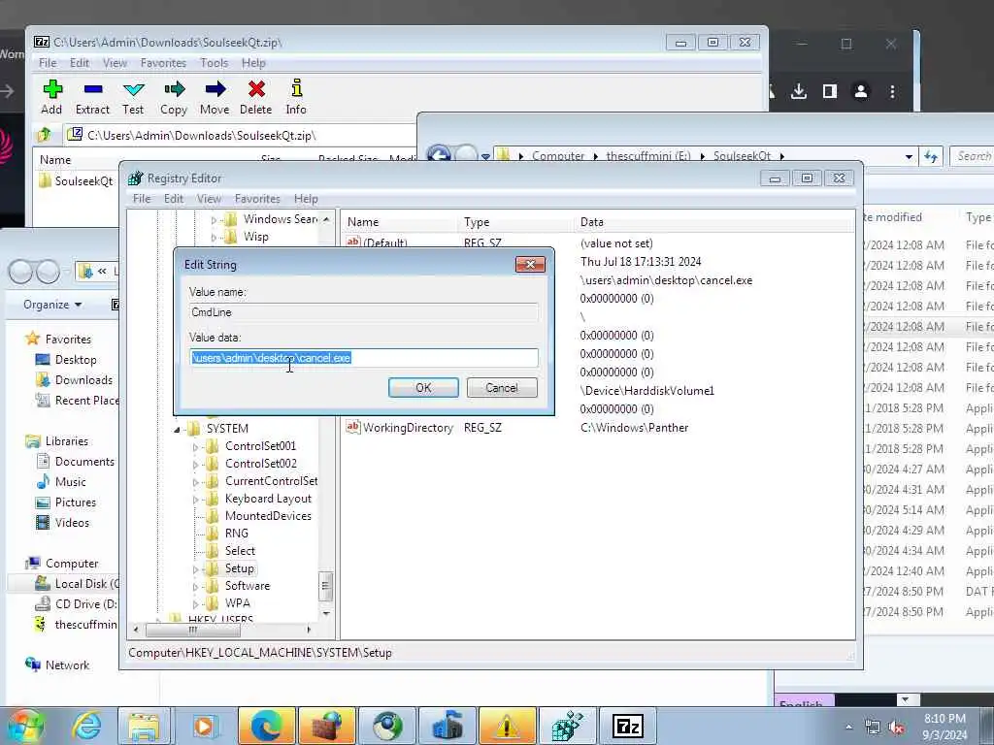
Task: Open Edit menu in Registry Editor
Action: (x=174, y=199)
